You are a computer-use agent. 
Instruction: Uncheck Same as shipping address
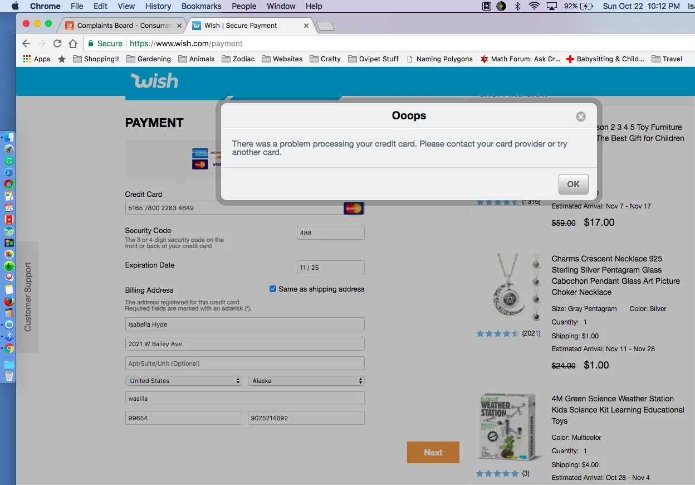pos(273,289)
